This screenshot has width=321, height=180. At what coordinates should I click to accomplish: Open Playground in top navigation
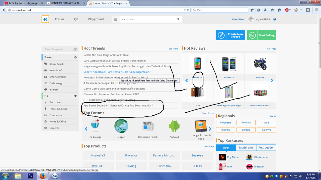96,19
